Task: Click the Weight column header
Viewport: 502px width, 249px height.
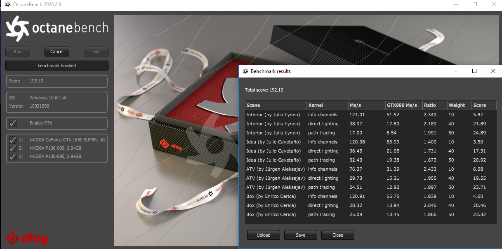Action: pyautogui.click(x=460, y=105)
